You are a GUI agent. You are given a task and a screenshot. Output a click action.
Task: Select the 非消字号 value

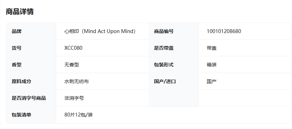(74, 98)
